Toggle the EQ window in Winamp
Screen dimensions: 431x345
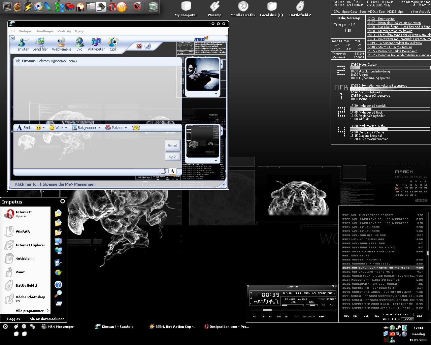tap(324, 305)
